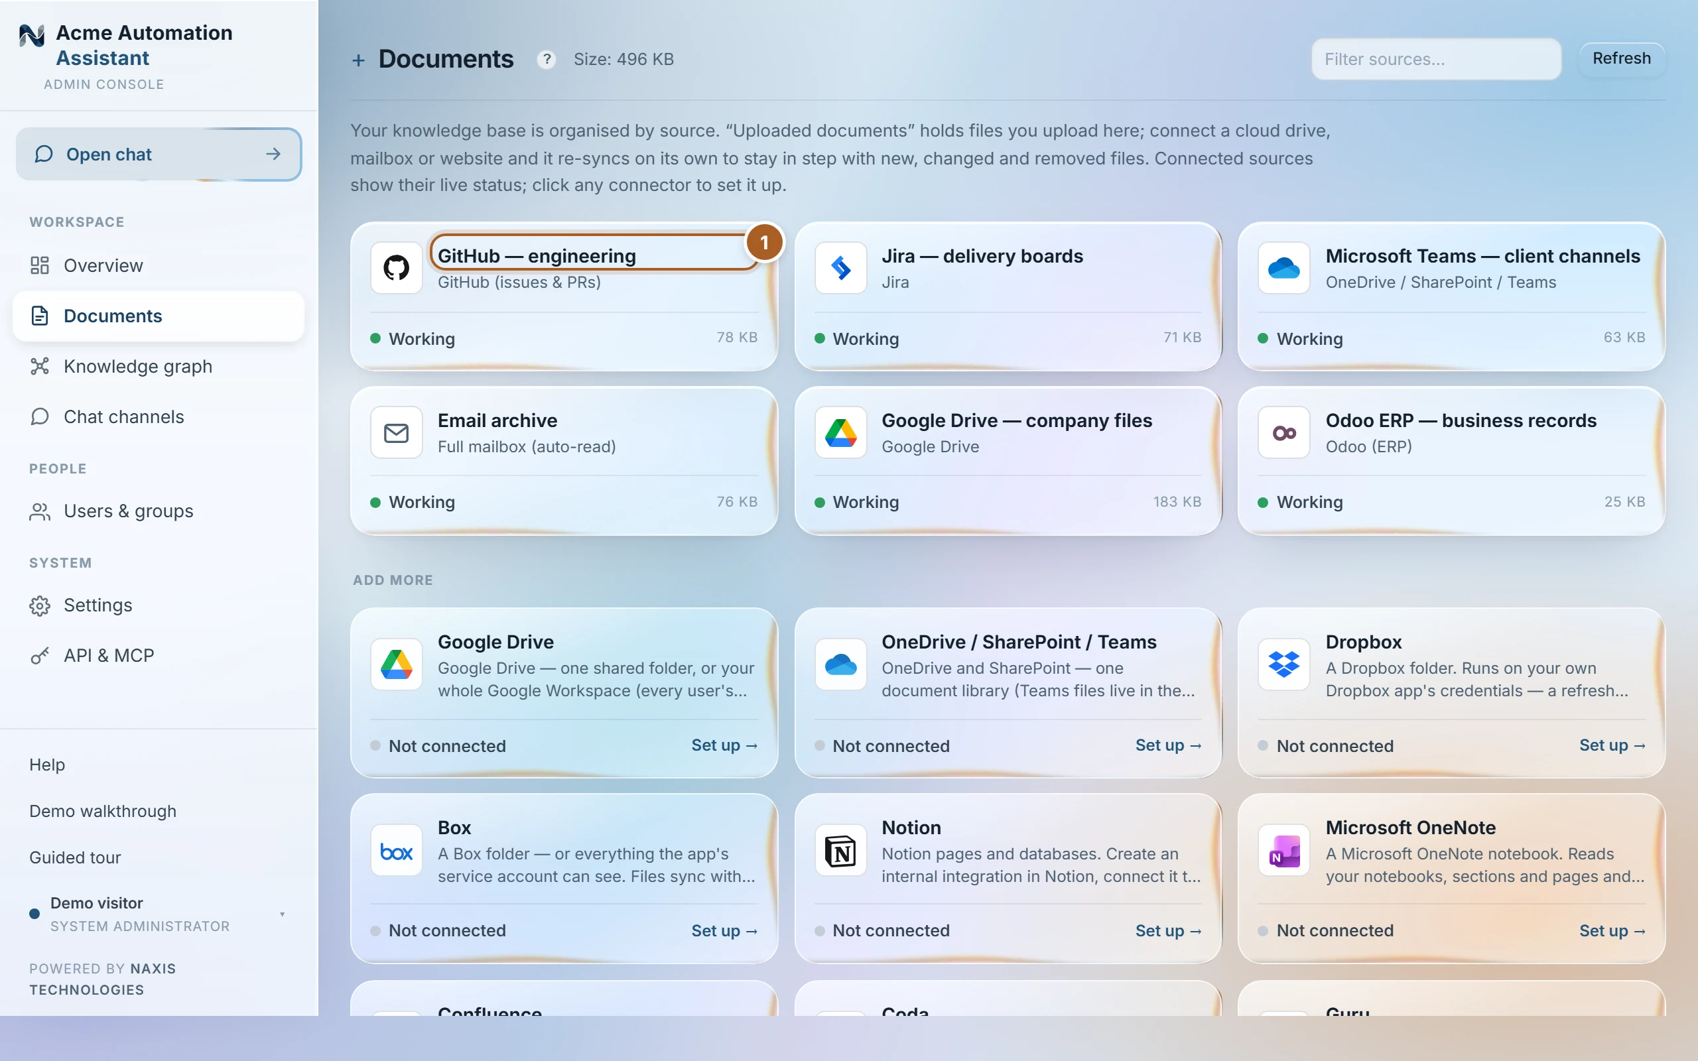This screenshot has height=1061, width=1698.
Task: Click the Dropbox logo icon
Action: point(1284,664)
